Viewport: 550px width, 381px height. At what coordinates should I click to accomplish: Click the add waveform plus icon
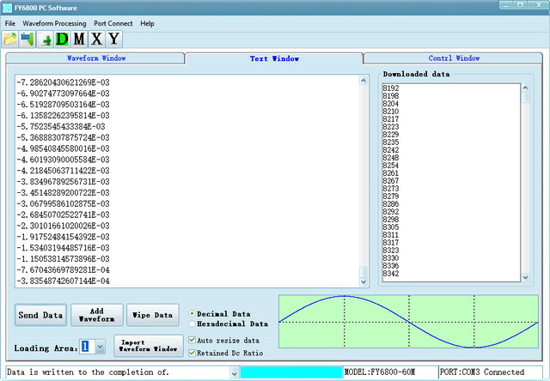[x=45, y=39]
